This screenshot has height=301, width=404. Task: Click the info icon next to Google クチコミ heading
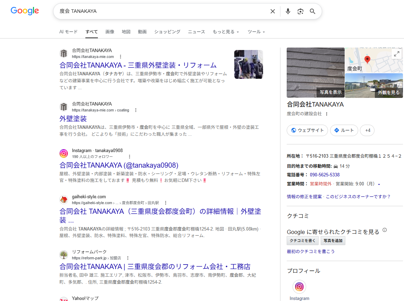coord(385,230)
